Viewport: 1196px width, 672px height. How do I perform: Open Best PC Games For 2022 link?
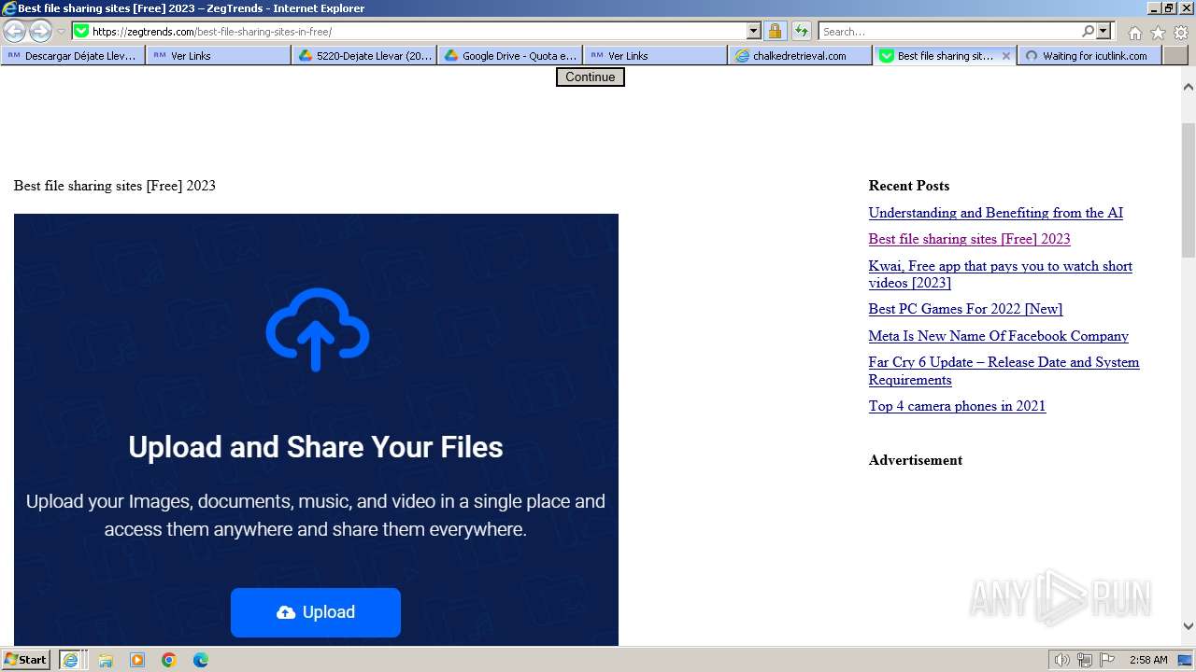[x=965, y=309]
